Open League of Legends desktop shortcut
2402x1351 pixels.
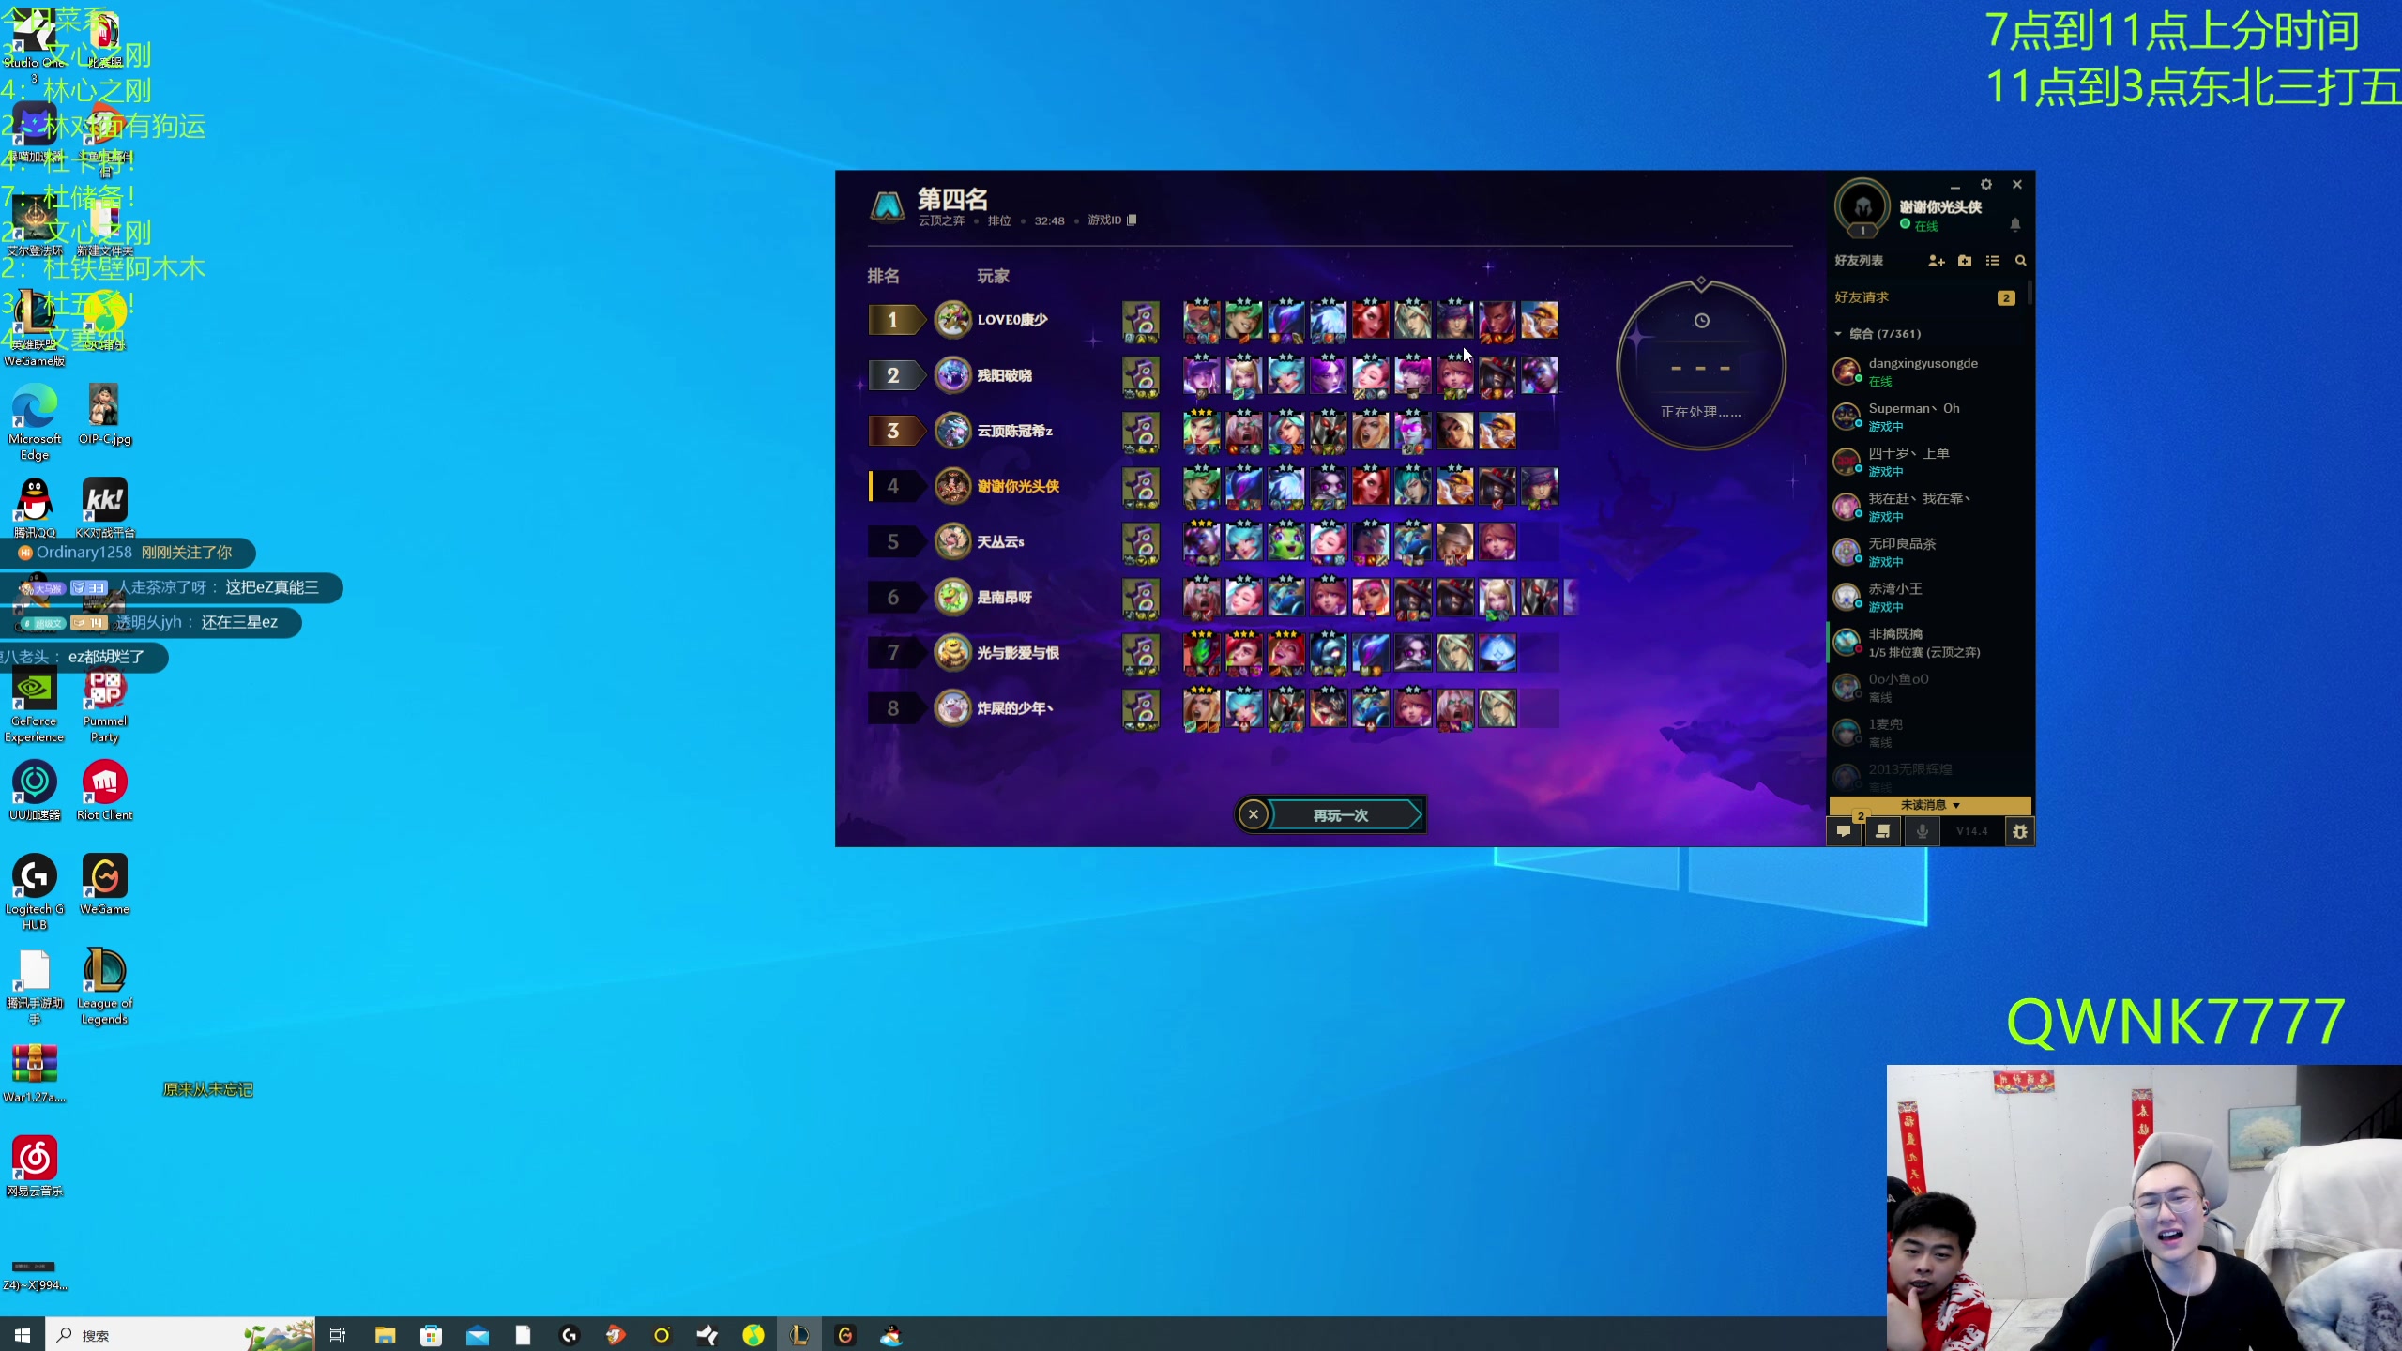104,986
